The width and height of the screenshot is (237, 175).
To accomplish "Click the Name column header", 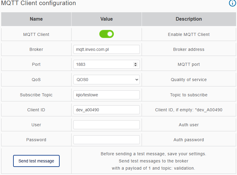I will [x=36, y=19].
